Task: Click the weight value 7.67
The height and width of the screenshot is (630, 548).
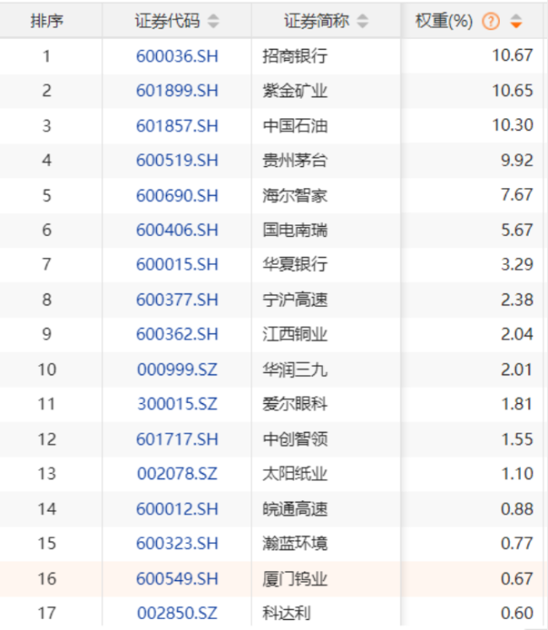Action: click(517, 195)
